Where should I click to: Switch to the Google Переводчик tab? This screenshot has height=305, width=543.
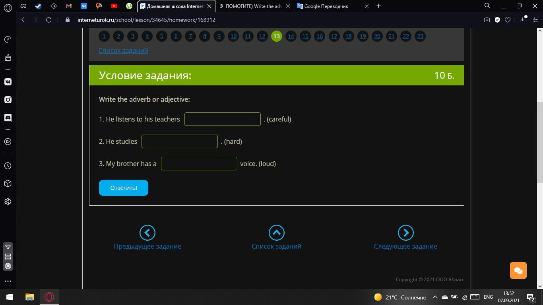326,6
